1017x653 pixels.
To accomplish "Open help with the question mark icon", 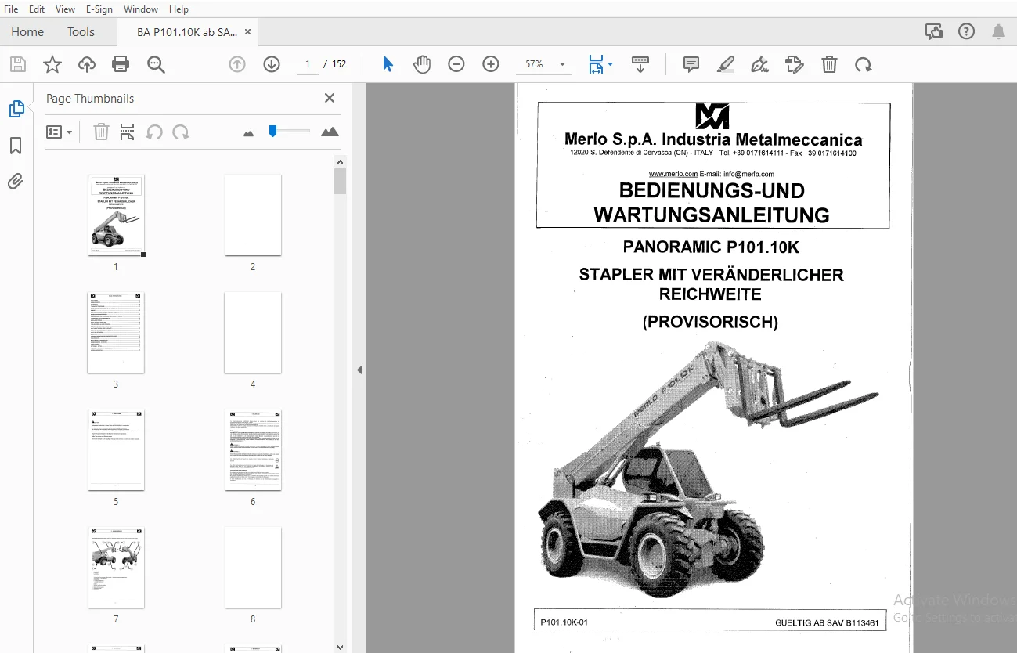I will [967, 31].
